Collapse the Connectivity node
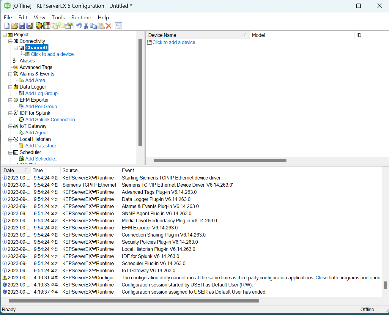This screenshot has height=315, width=389. tap(10, 41)
